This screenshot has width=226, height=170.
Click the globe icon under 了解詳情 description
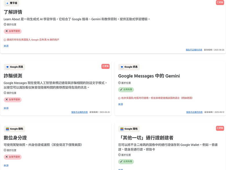click(5, 24)
